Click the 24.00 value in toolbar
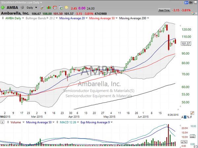Screen dimensions: 198x148 pyautogui.click(x=91, y=9)
